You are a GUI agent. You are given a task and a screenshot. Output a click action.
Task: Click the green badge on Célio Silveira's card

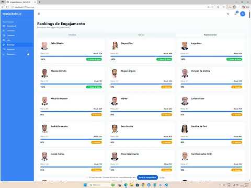click(x=94, y=60)
